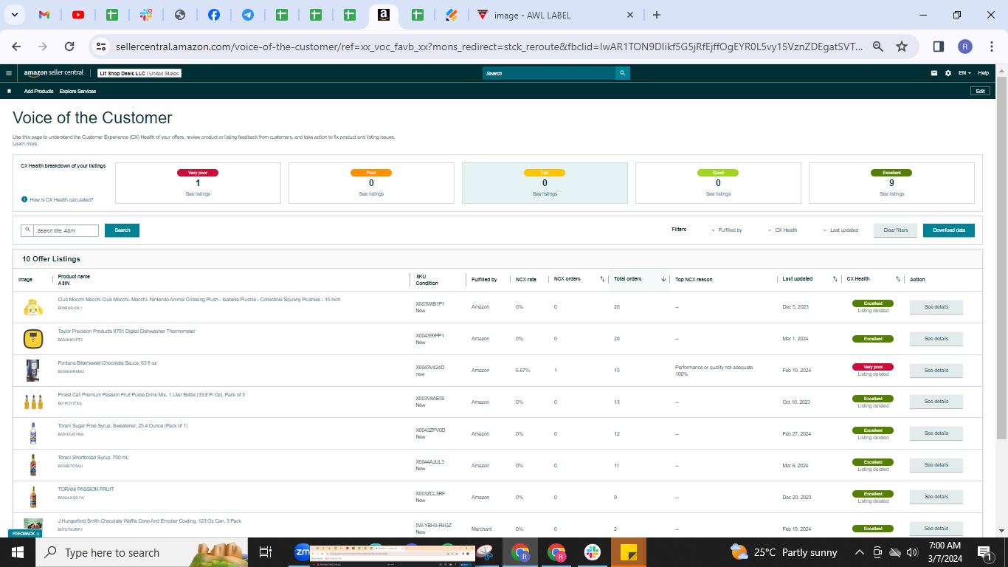This screenshot has width=1008, height=567.
Task: Click the FEEDBACK tab at bottom left
Action: coord(24,533)
